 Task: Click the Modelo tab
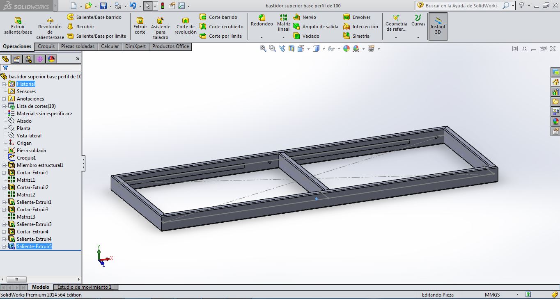coord(41,287)
